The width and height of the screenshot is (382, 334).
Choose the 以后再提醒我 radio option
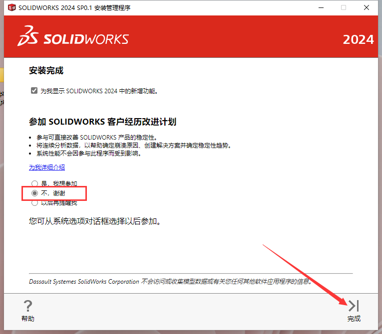pyautogui.click(x=34, y=202)
